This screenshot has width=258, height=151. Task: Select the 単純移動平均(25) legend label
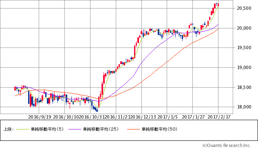click(101, 129)
